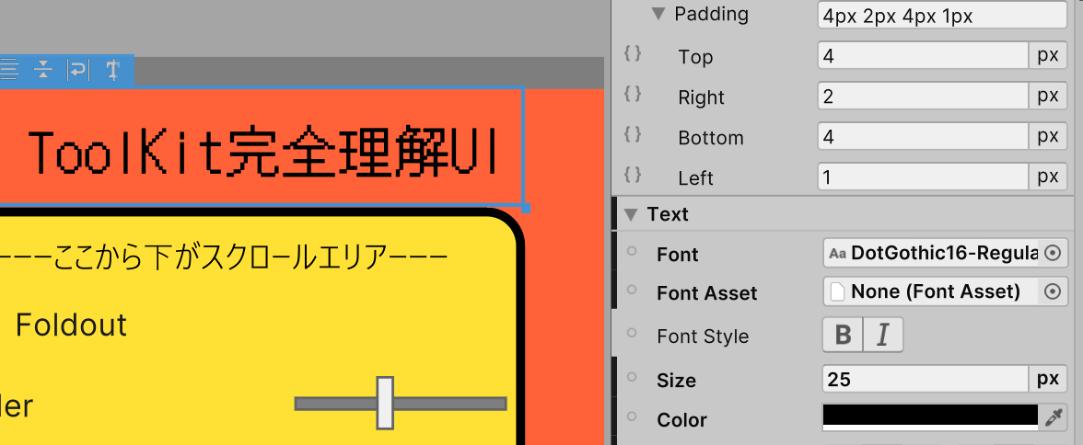Open the px unit dropdown for Top
The width and height of the screenshot is (1083, 445).
[x=1048, y=56]
